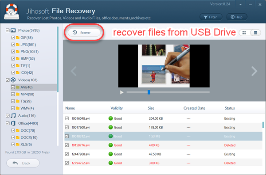Click the Videos film reel icon
Image resolution: width=266 pixels, height=175 pixels.
(13, 80)
